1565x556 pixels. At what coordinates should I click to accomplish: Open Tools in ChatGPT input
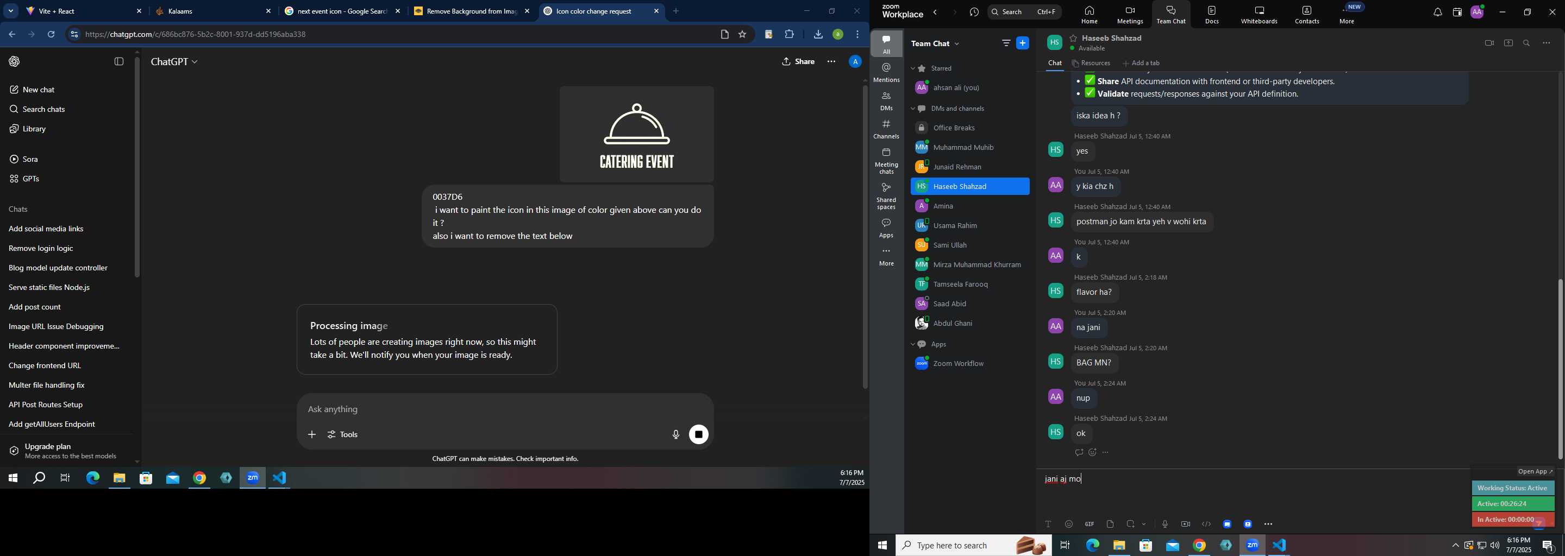click(343, 434)
